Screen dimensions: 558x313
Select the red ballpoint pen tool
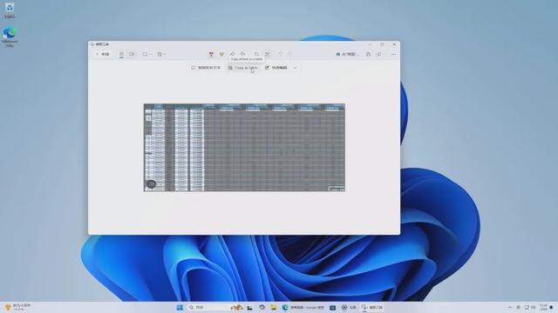coord(211,54)
